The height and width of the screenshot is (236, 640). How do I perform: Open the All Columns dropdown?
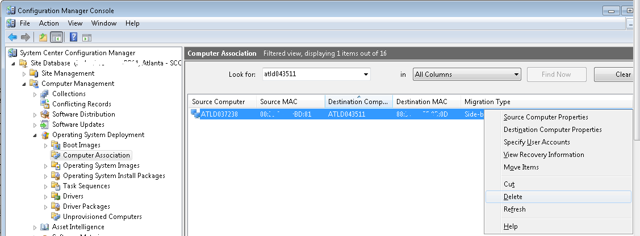click(x=467, y=74)
